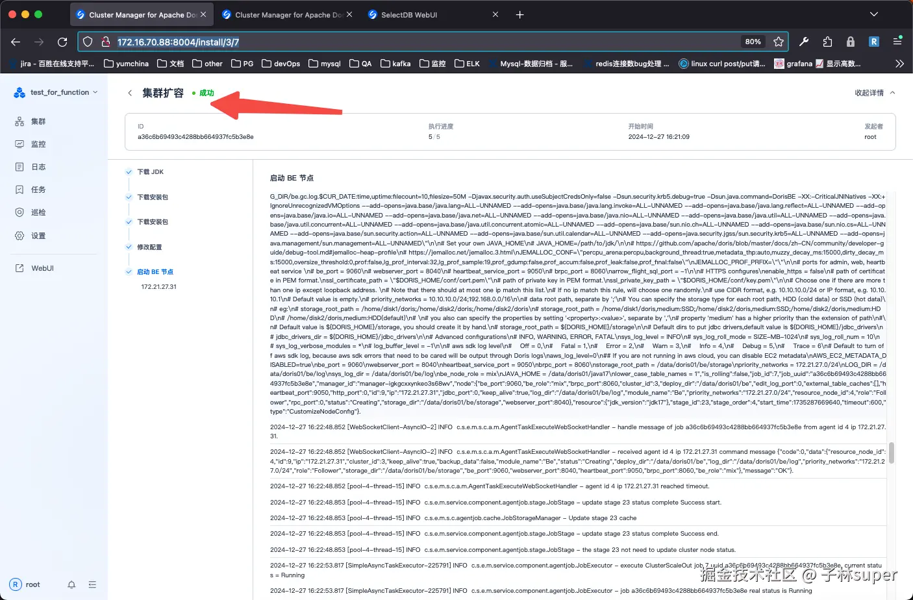Viewport: 913px width, 600px height.
Task: Select the 启动 BE 节点 step
Action: coord(155,272)
